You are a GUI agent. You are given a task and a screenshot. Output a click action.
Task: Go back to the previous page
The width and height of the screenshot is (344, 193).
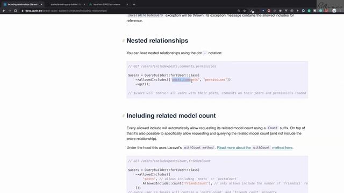[x=4, y=11]
